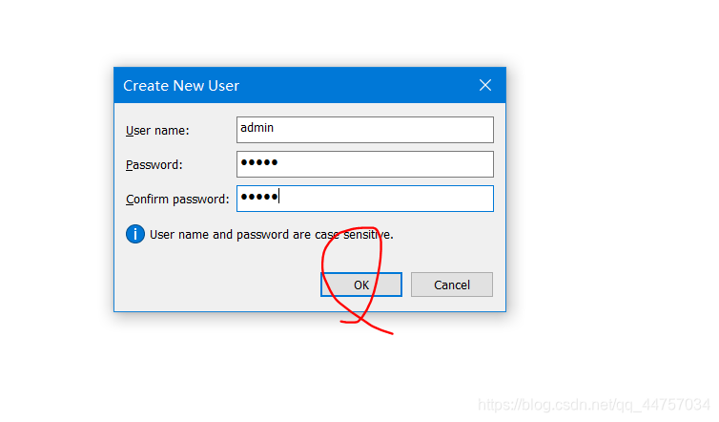The height and width of the screenshot is (422, 719).
Task: Click the "admin" text in User name
Action: 257,127
